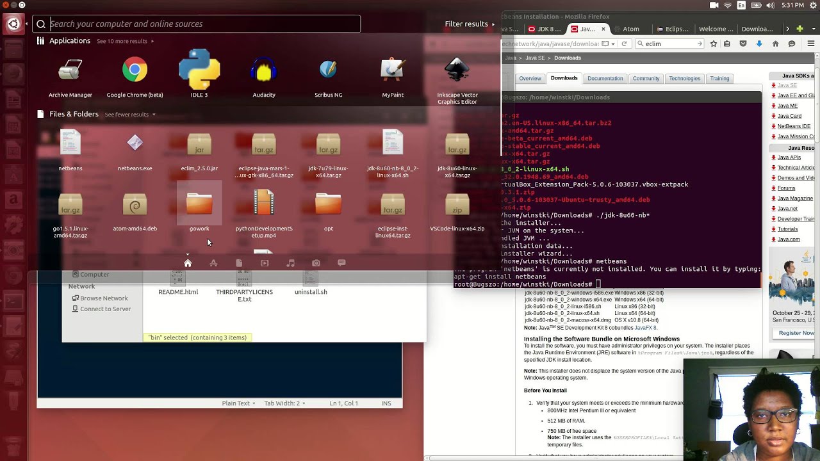Collapse See fewer results for Files & Folders
The image size is (820, 461).
click(x=130, y=115)
